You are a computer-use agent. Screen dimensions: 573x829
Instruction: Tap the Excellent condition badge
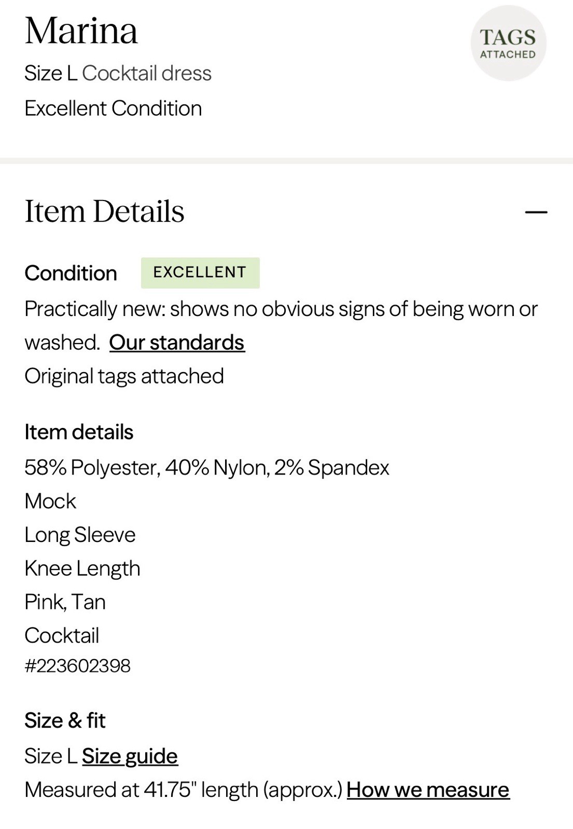200,273
